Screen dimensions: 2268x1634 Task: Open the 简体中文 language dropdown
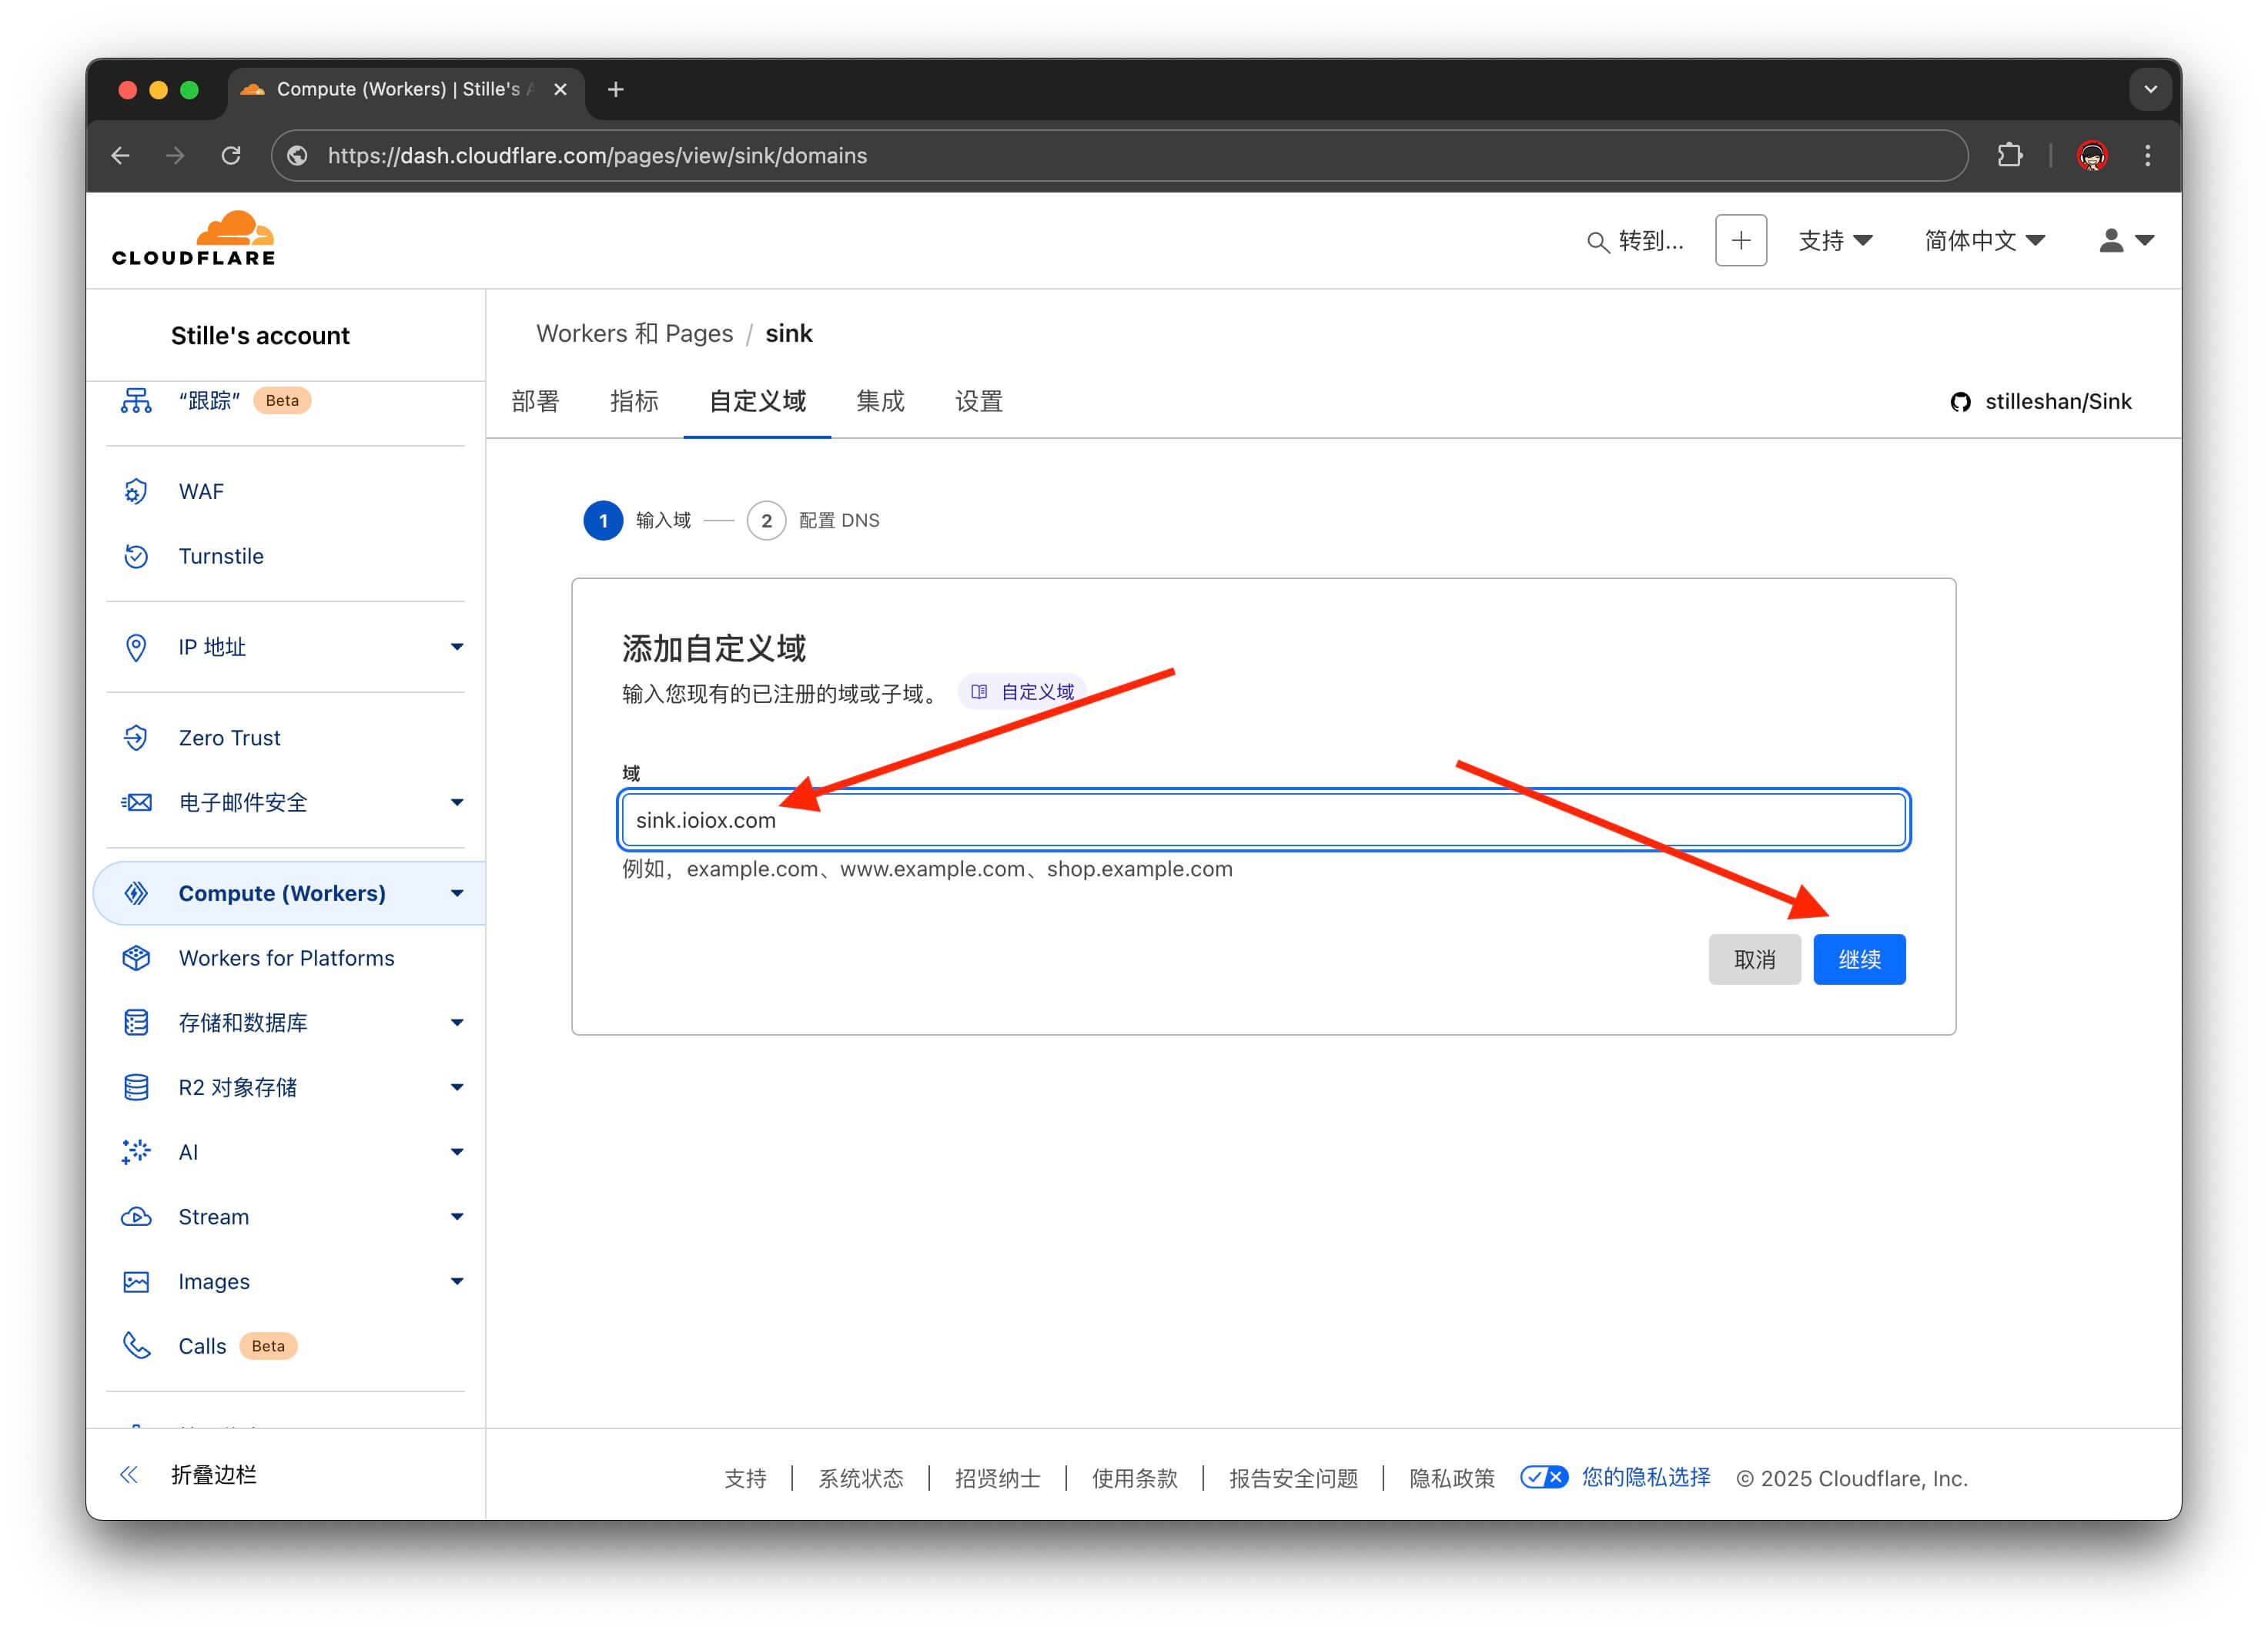[x=1984, y=240]
